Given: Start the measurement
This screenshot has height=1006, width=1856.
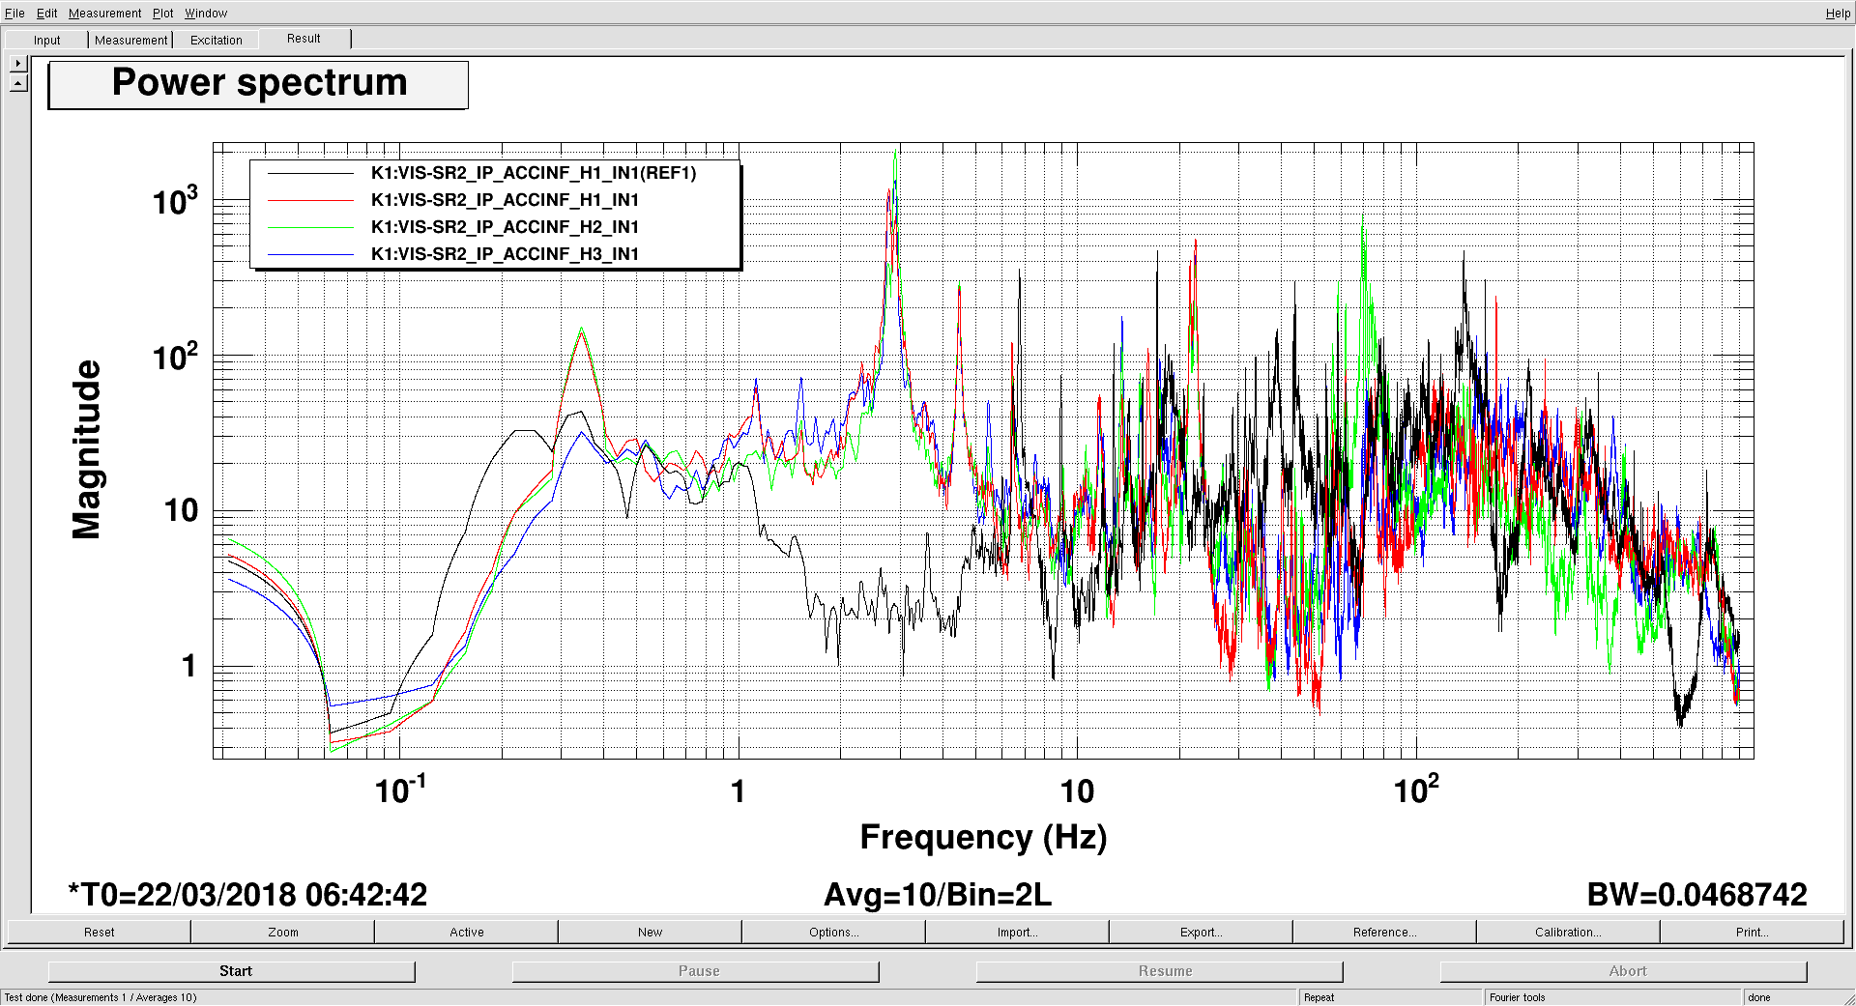Looking at the screenshot, I should pyautogui.click(x=232, y=971).
